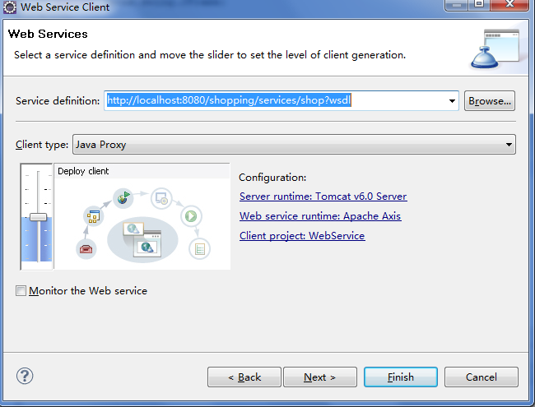Click the globe with flag deploy stage icon
Screen dimensions: 535x407
click(x=123, y=197)
